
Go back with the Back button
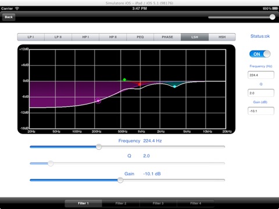pyautogui.click(x=9, y=17)
